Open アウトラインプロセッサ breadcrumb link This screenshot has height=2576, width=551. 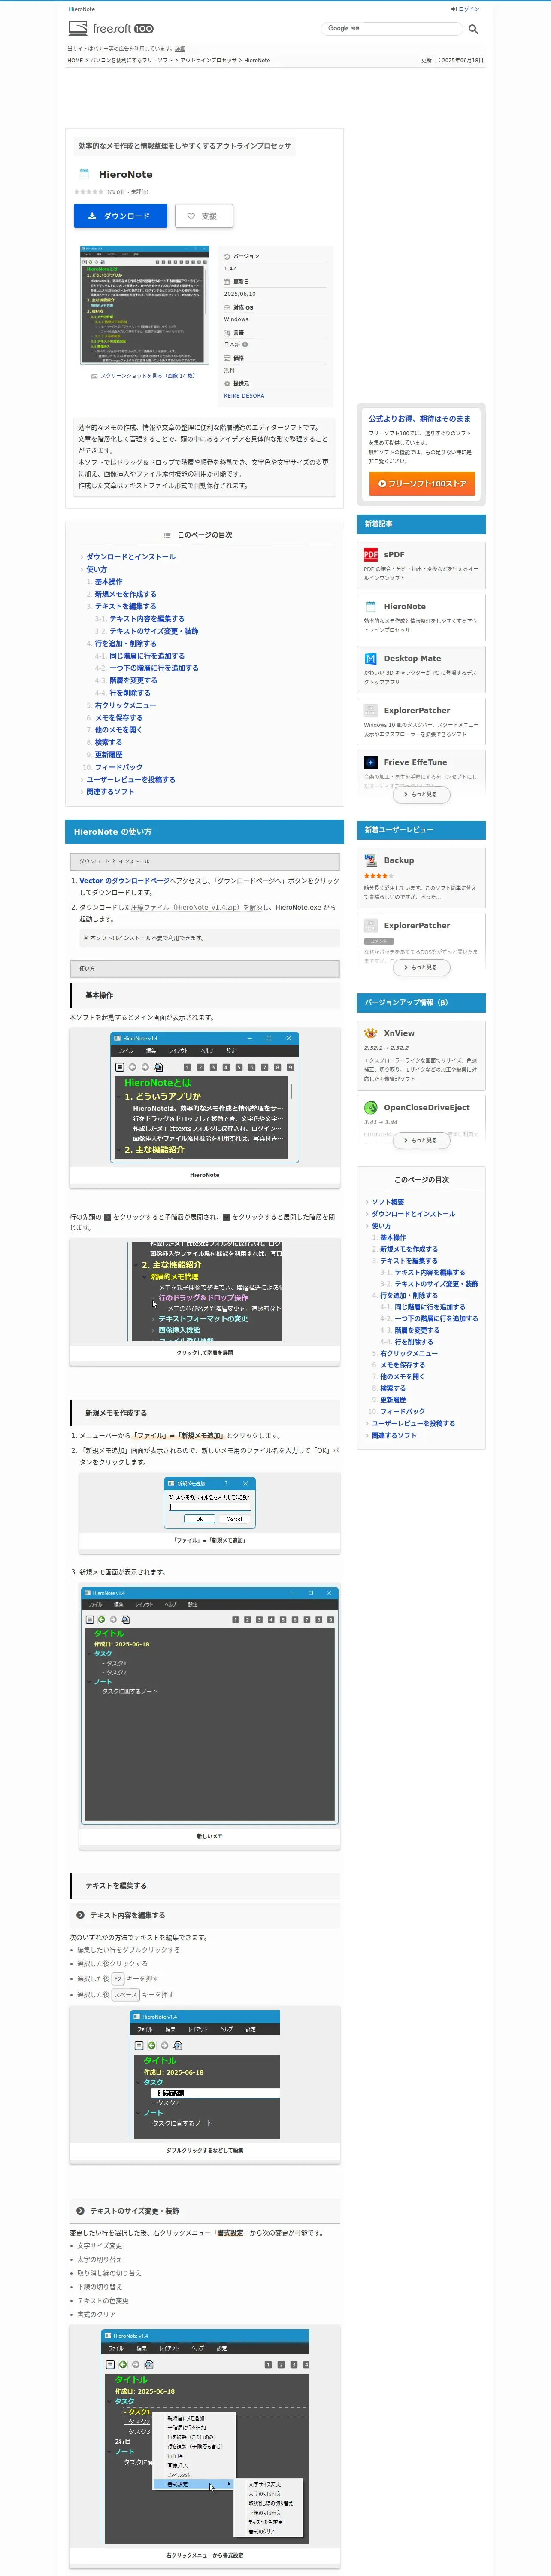tap(208, 60)
